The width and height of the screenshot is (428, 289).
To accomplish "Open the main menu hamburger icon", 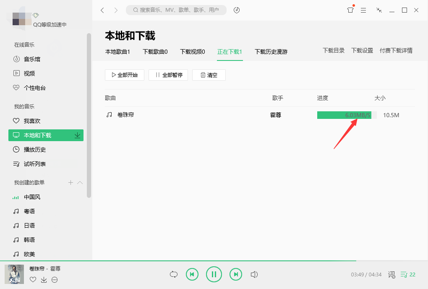I will coord(363,10).
